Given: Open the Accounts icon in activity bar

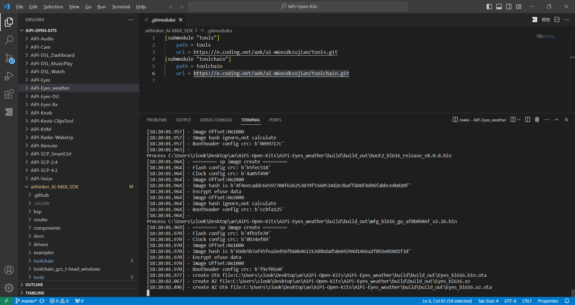Looking at the screenshot, I should pyautogui.click(x=9, y=270).
